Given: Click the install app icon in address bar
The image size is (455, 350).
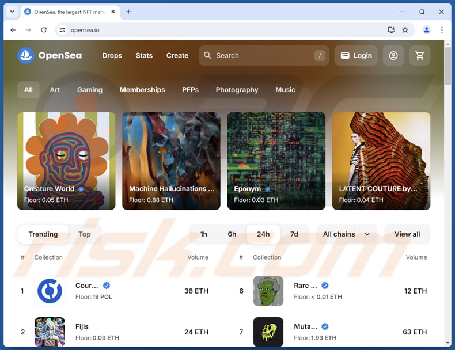Looking at the screenshot, I should (391, 29).
